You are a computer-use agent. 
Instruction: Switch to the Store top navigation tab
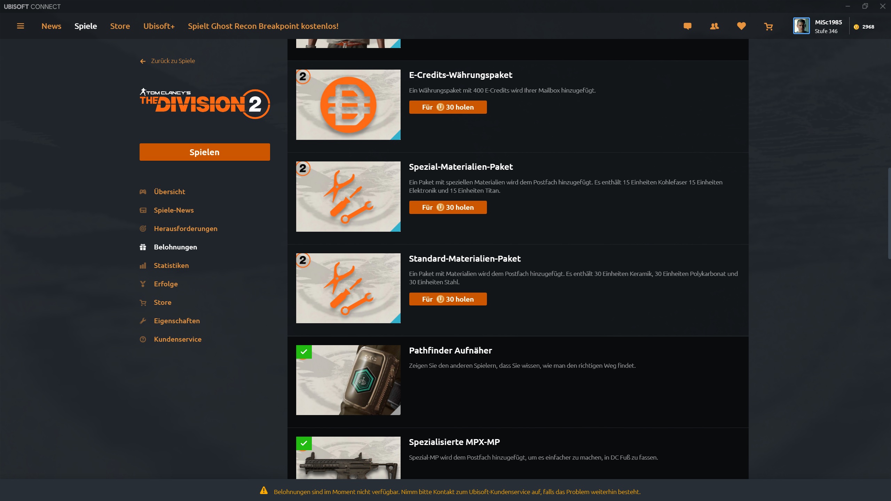(120, 26)
